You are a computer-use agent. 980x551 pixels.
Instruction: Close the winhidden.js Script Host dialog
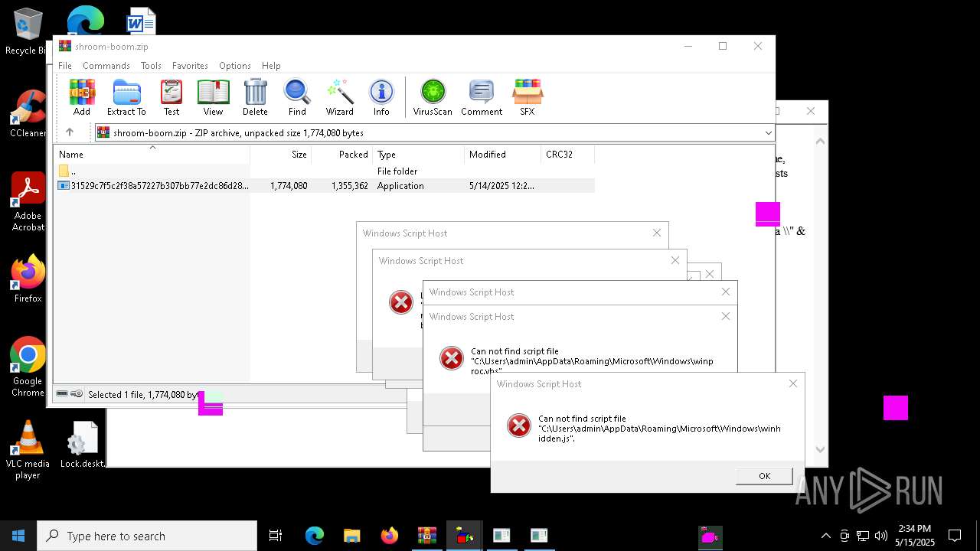[x=793, y=383]
